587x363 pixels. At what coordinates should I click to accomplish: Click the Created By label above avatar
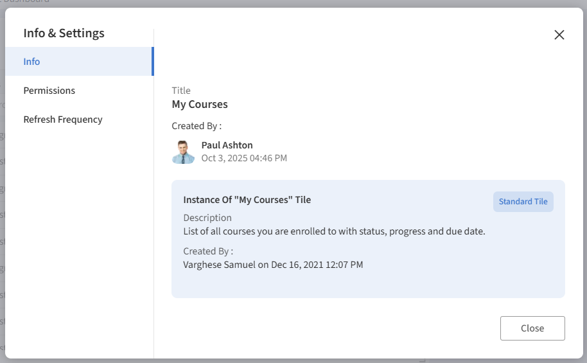click(x=197, y=126)
